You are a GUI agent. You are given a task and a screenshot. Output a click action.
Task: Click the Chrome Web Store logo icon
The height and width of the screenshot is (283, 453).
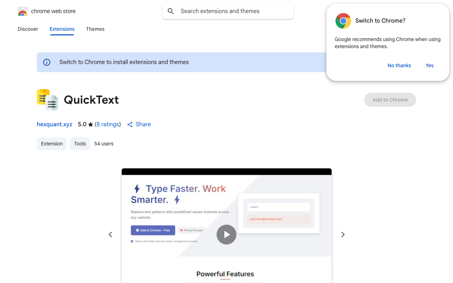click(23, 11)
